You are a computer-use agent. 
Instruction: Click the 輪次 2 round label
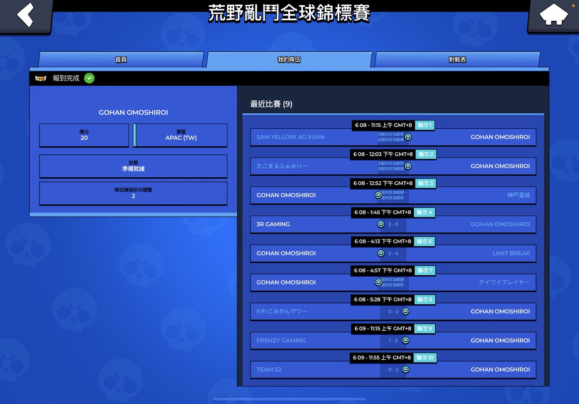tap(426, 154)
